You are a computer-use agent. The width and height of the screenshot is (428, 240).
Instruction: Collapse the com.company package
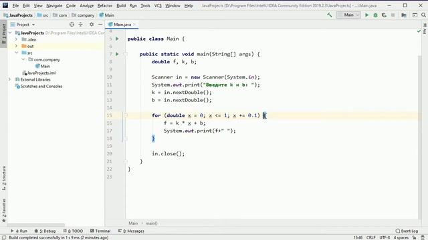tap(23, 59)
